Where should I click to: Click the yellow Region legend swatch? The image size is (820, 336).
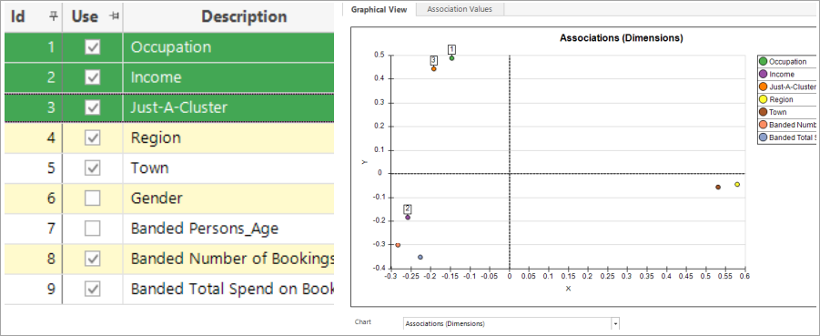[x=764, y=99]
